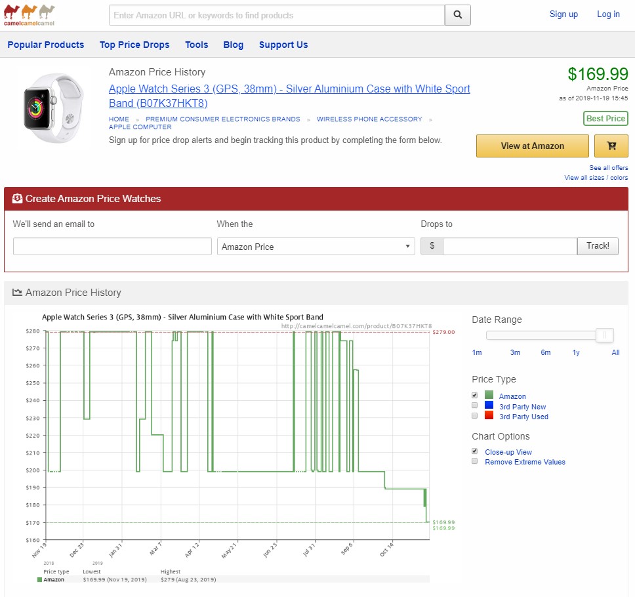Select the 3m date range
Screen dimensions: 635x597
point(515,352)
